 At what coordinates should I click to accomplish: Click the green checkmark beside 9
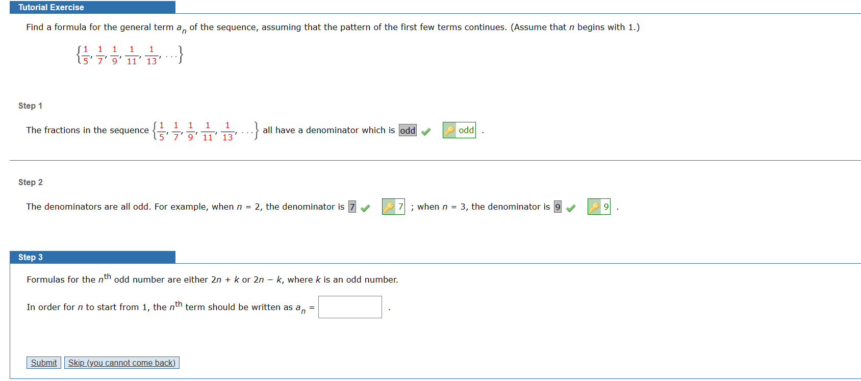click(x=570, y=207)
